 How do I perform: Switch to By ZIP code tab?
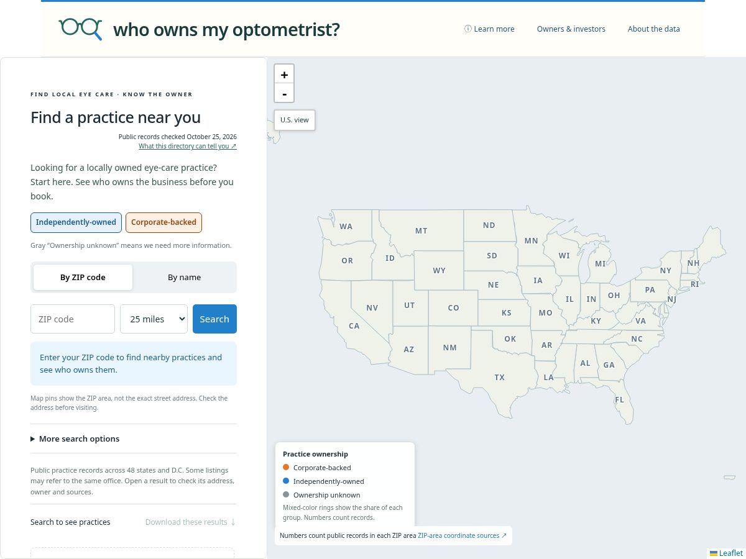click(83, 277)
